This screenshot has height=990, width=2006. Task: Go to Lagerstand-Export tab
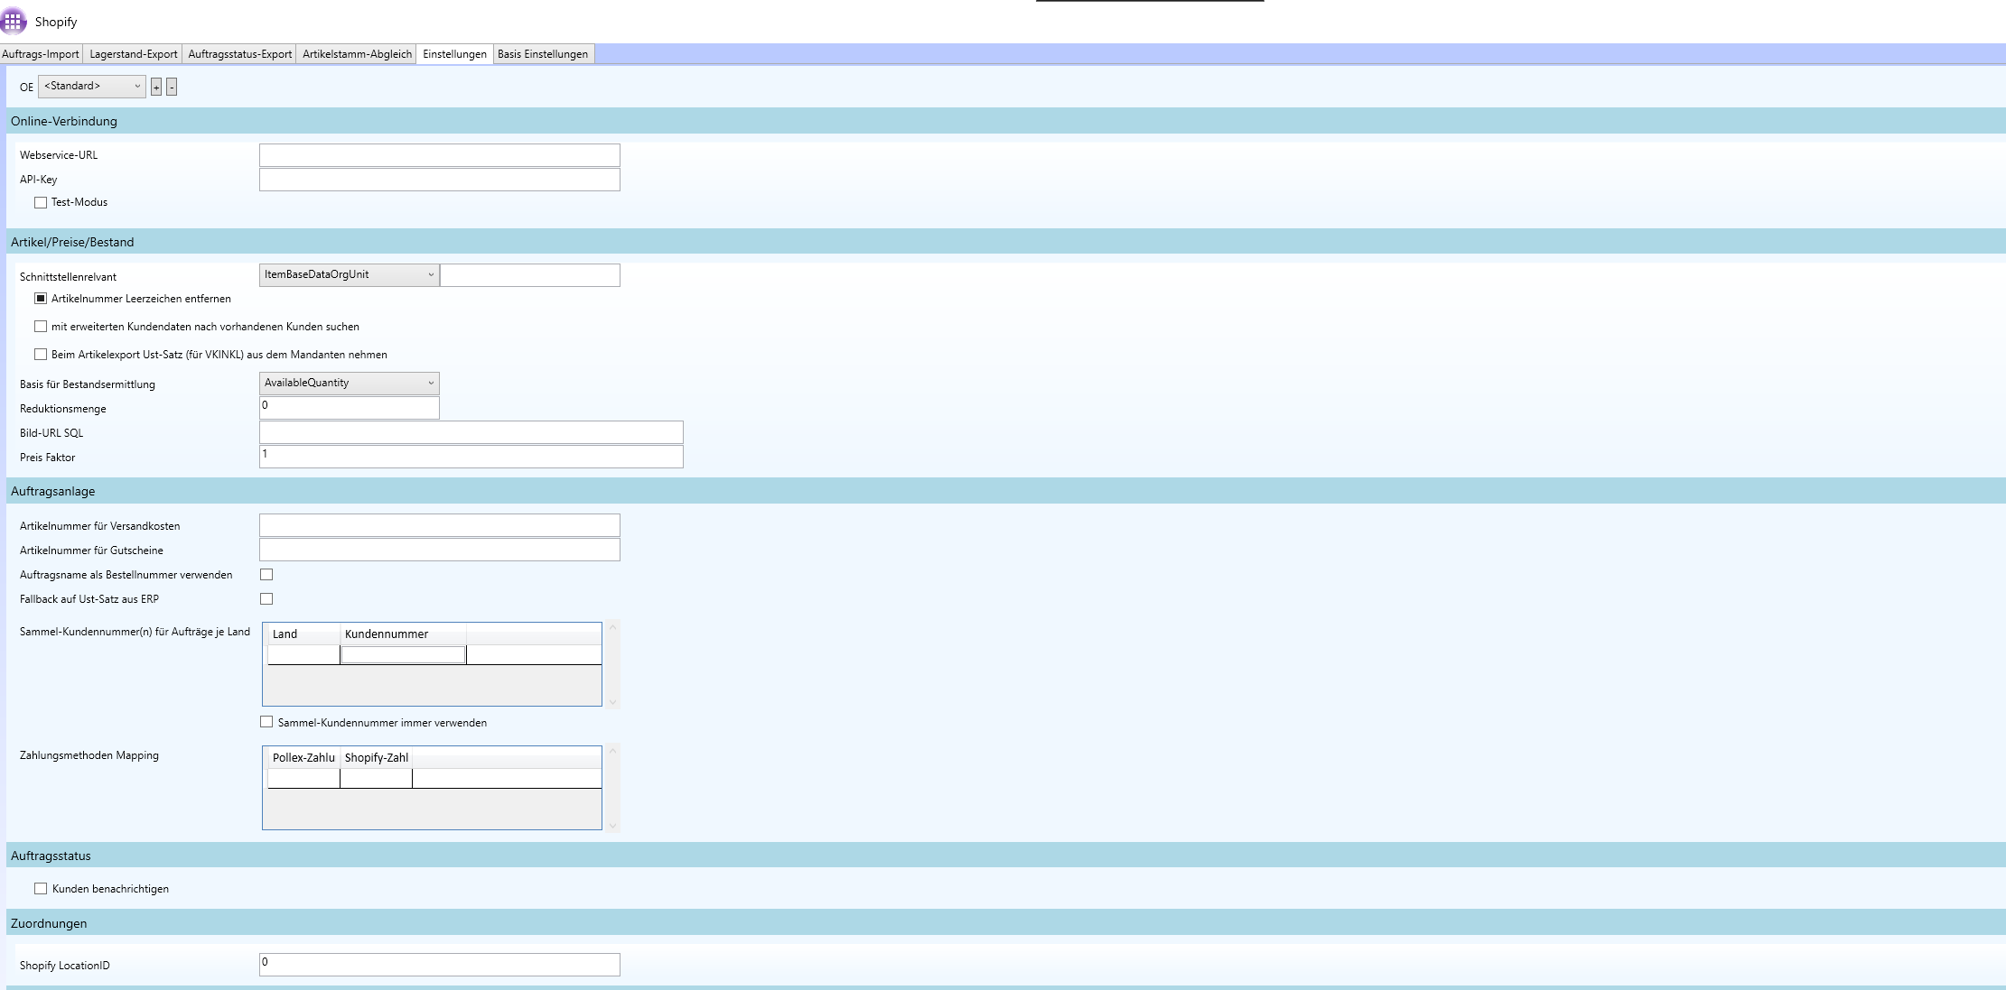click(134, 54)
